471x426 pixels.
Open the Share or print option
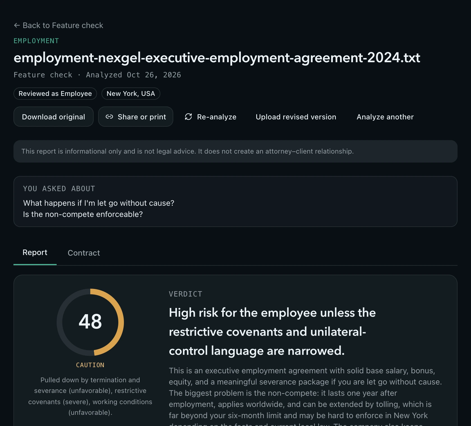pyautogui.click(x=136, y=117)
